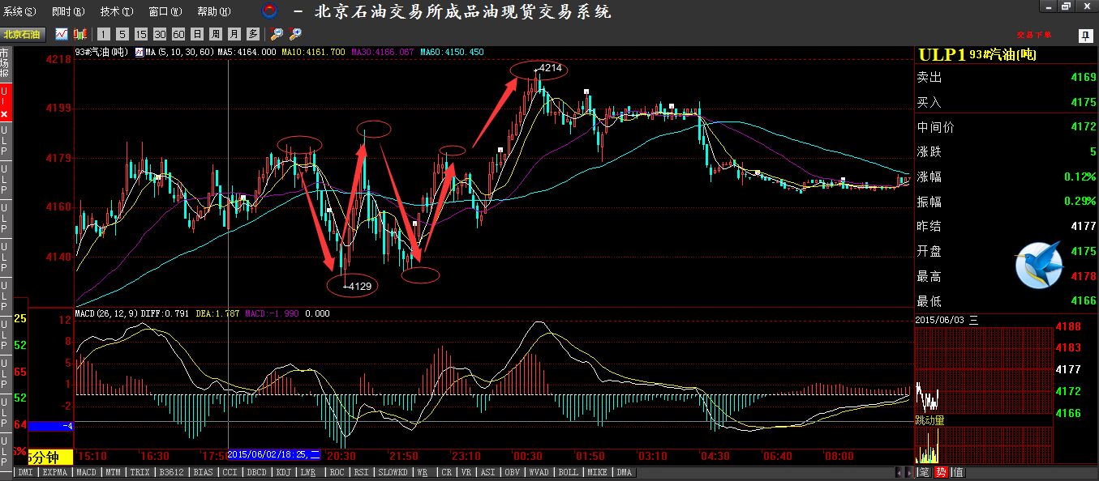Switch to the MACD indicator tab
Viewport: 1099px width, 481px height.
[87, 472]
